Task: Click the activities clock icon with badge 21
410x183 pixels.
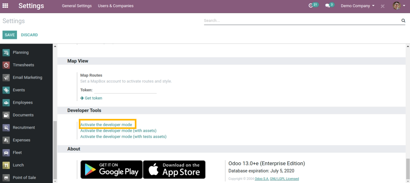Action: tap(311, 6)
